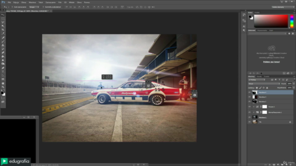The image size is (296, 166).
Task: Hide the Warstwa 1 layer
Action: pyautogui.click(x=249, y=117)
